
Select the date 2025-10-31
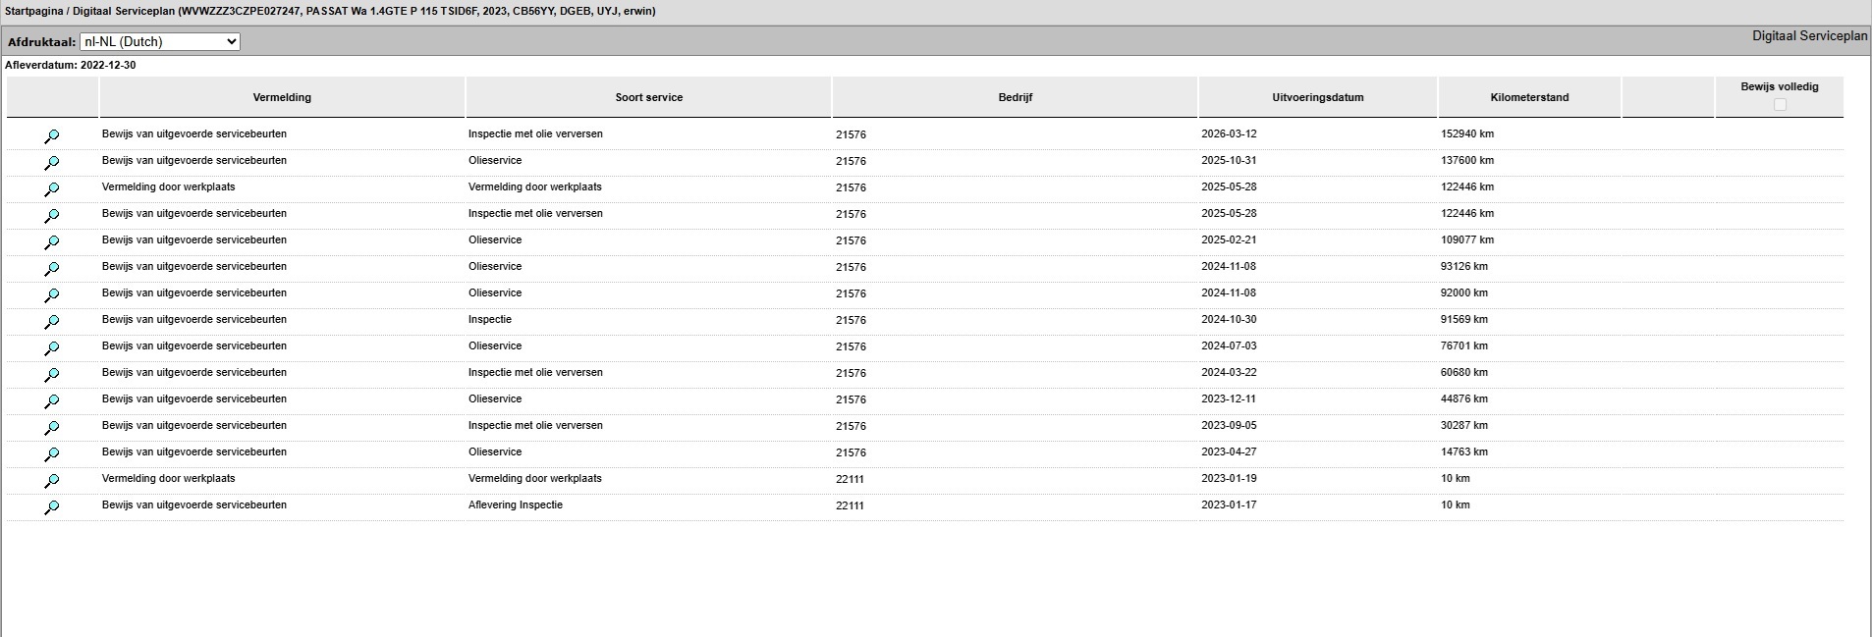[x=1229, y=160]
